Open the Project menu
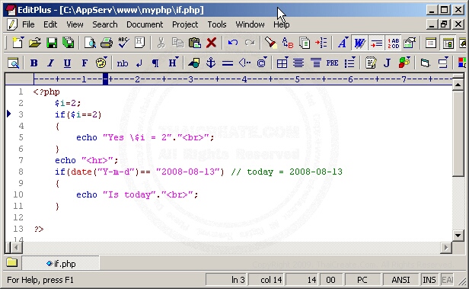Image resolution: width=469 pixels, height=289 pixels. [x=185, y=24]
